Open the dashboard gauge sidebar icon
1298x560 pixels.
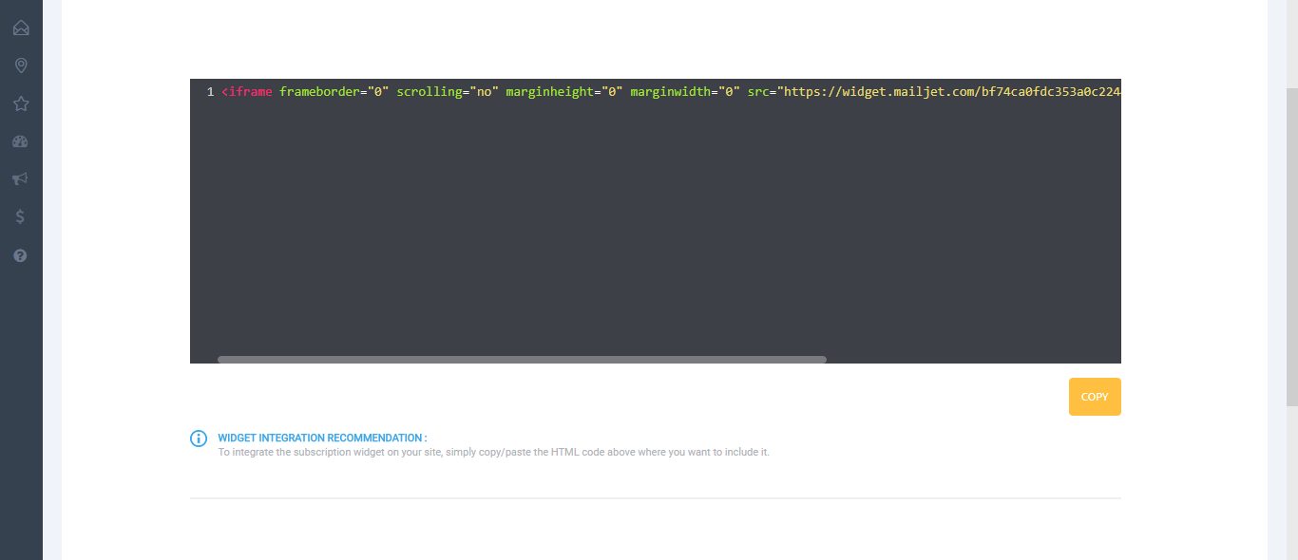pyautogui.click(x=21, y=141)
